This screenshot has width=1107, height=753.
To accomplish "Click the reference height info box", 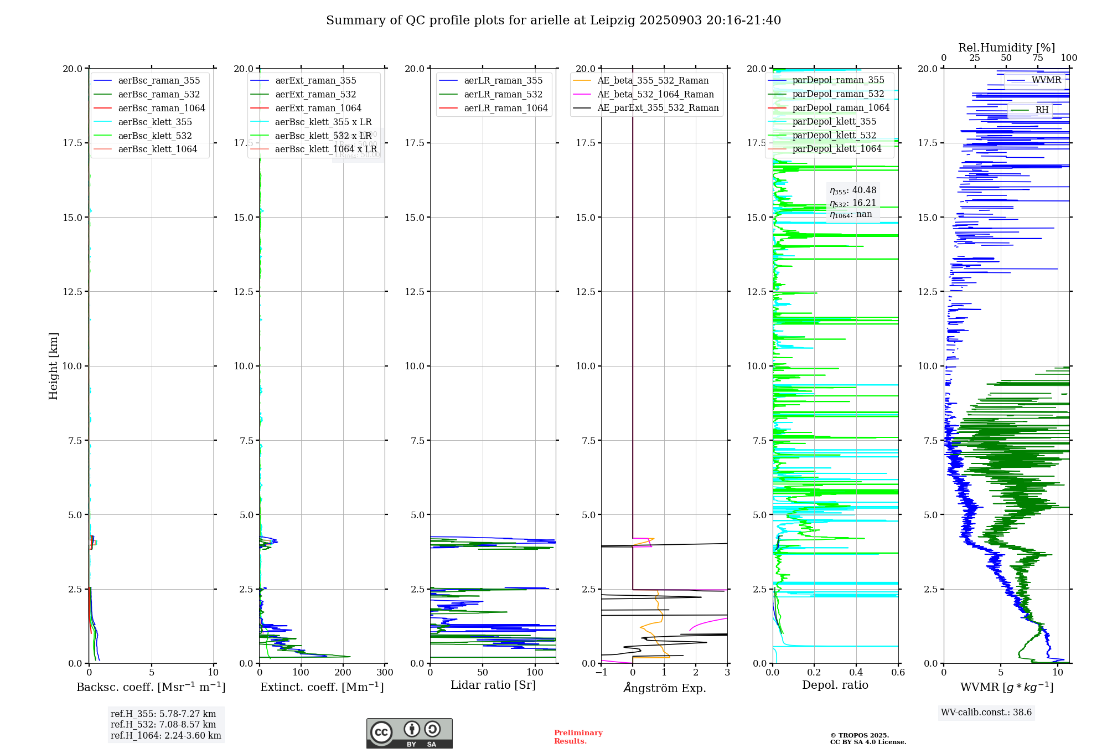I will [165, 725].
